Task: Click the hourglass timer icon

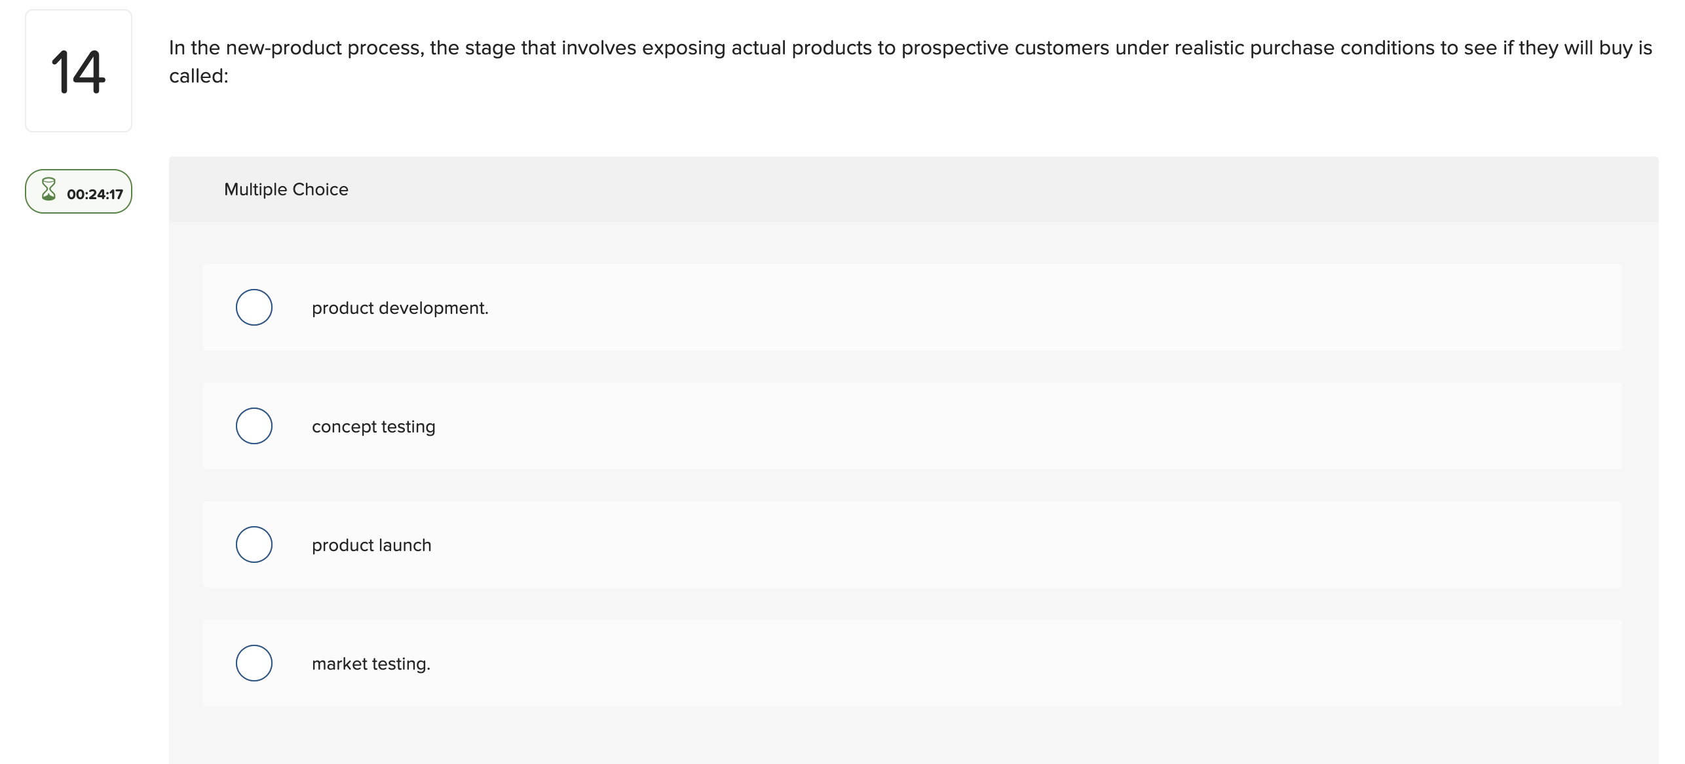Action: click(x=48, y=191)
